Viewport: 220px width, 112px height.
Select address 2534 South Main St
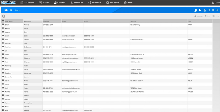[x=137, y=92]
